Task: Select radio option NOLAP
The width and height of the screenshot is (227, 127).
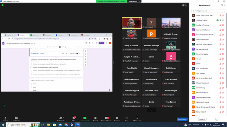Action: (x=32, y=87)
